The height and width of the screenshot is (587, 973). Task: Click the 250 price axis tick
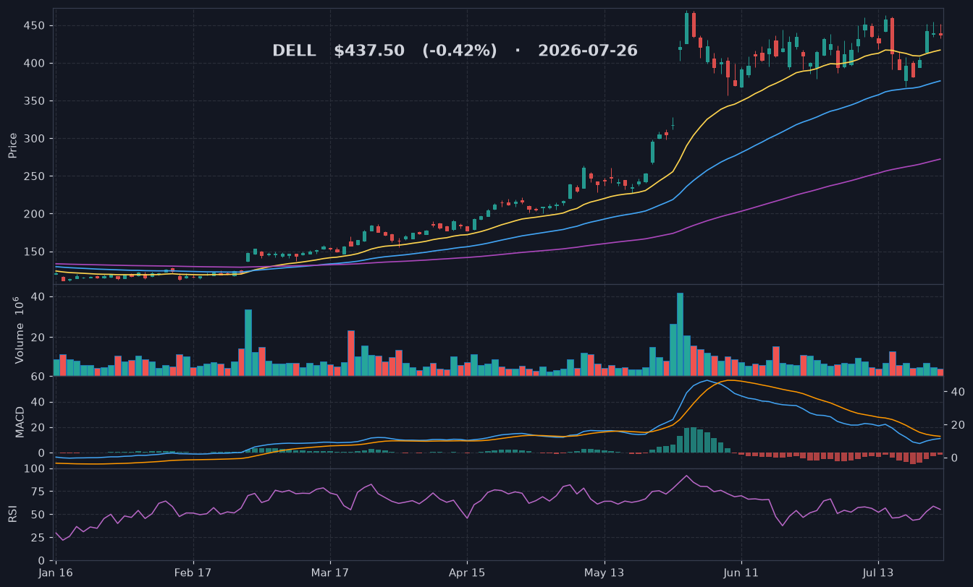coord(35,176)
